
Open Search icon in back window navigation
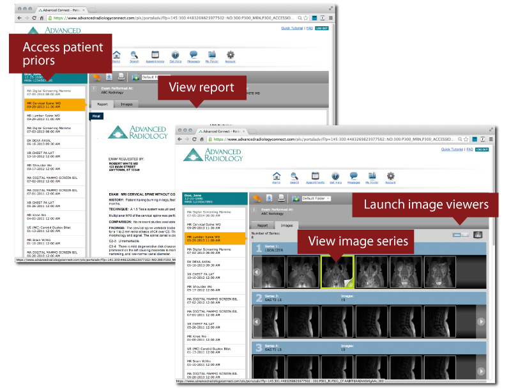tap(134, 56)
